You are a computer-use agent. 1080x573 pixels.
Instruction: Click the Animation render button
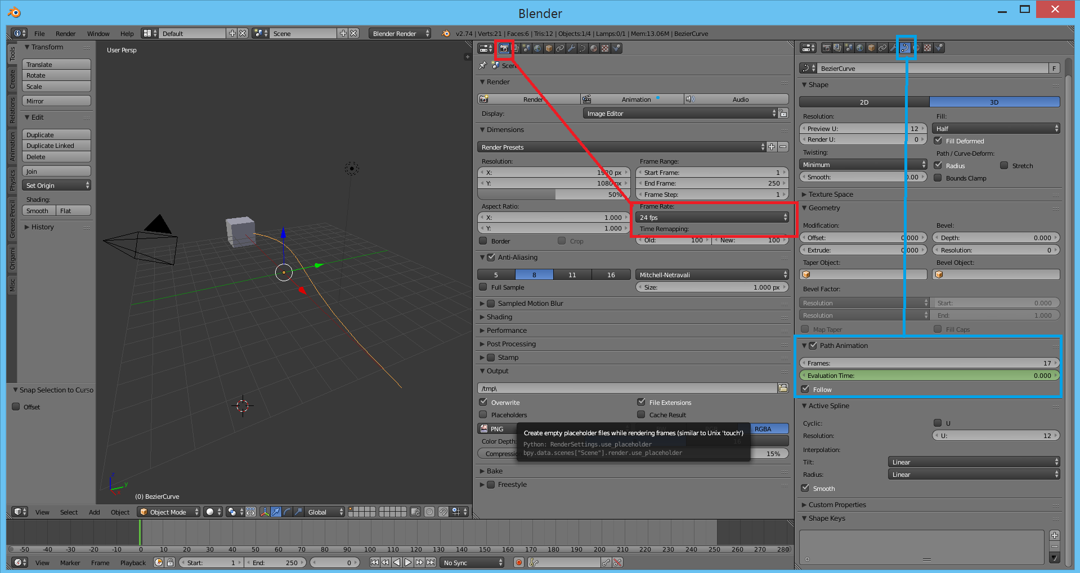point(631,99)
